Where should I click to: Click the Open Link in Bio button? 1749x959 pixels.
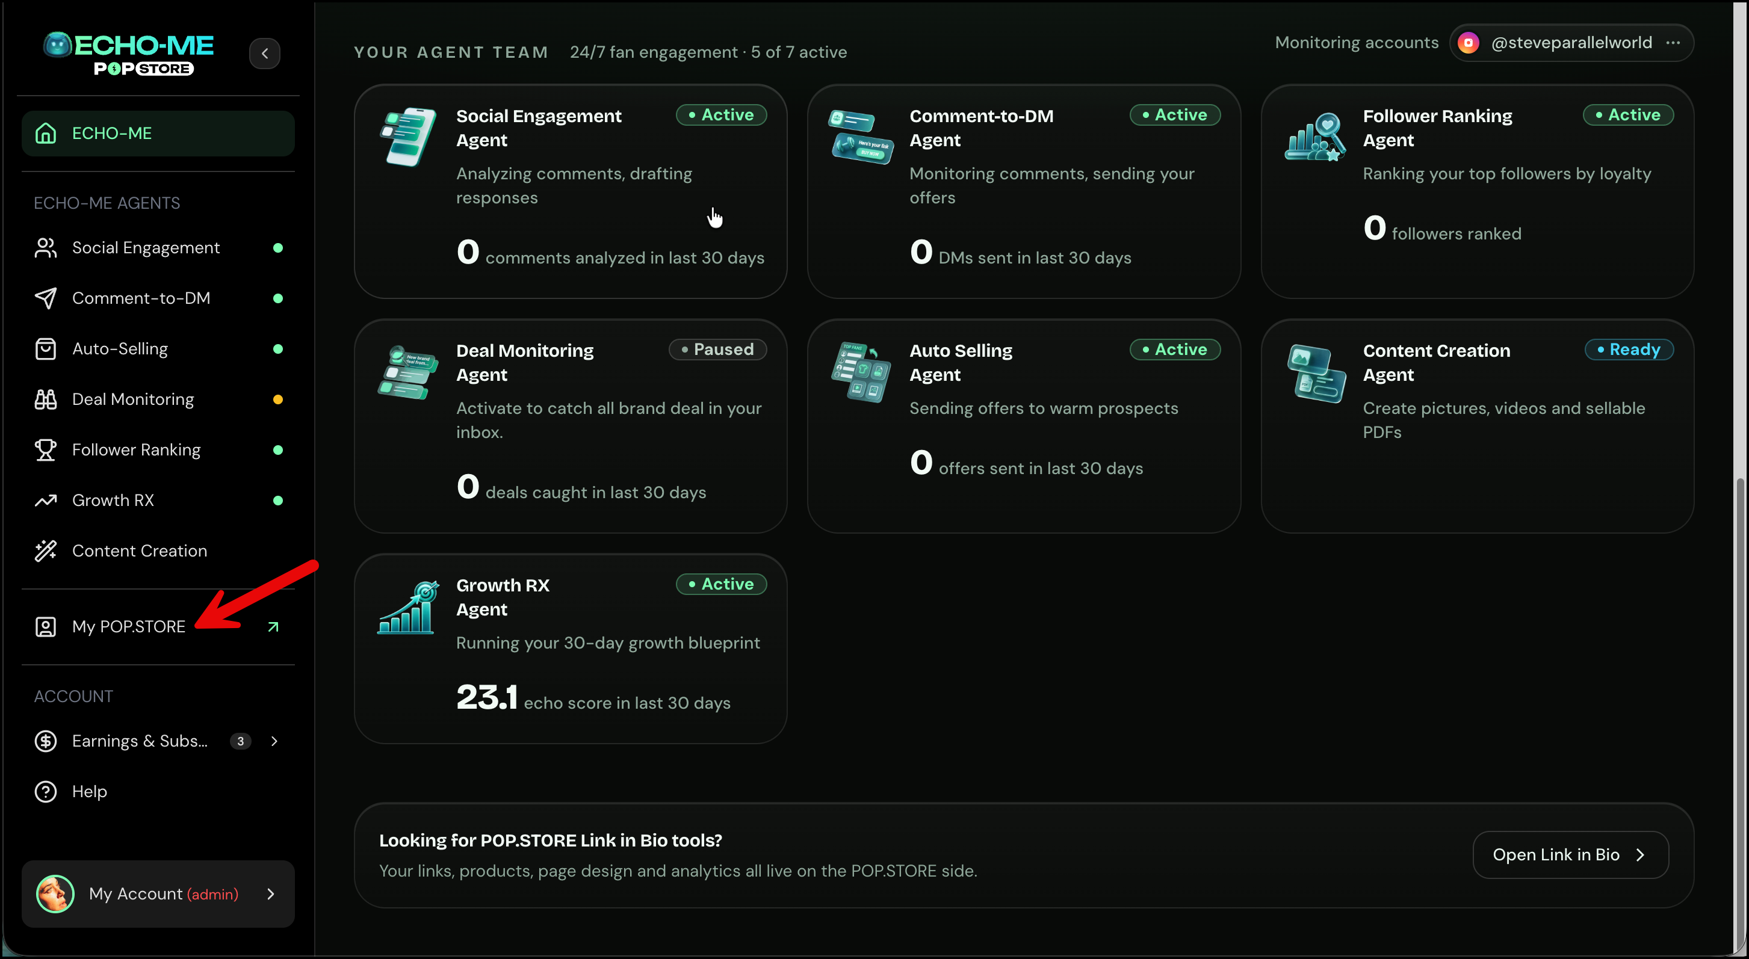pos(1570,854)
